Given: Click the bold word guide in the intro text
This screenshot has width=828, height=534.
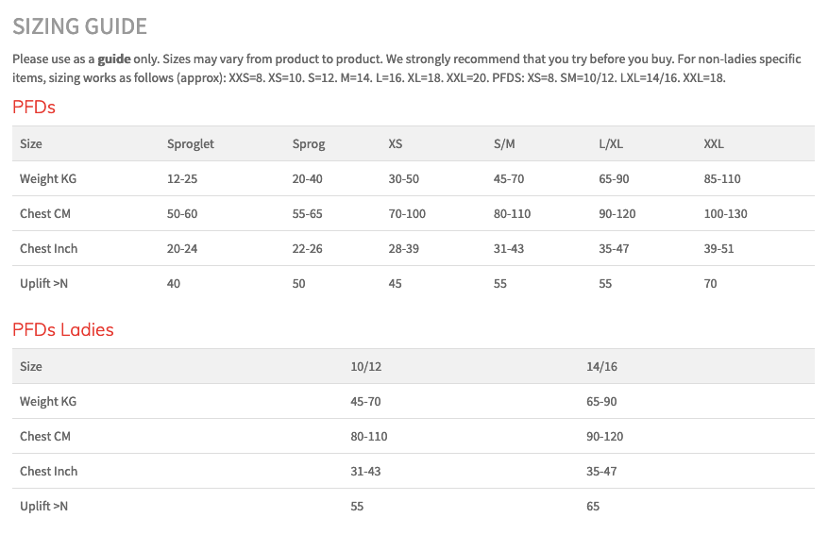Looking at the screenshot, I should (114, 58).
